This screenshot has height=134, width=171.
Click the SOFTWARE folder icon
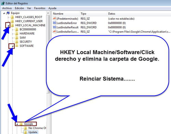coord(17,46)
